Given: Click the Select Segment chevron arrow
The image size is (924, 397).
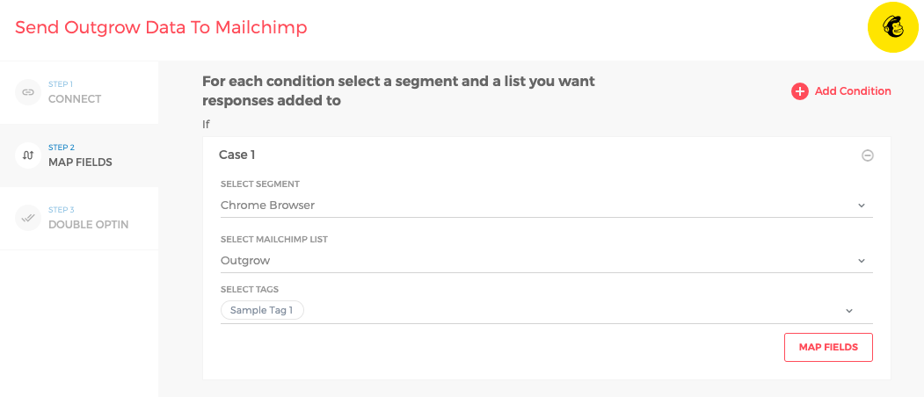Looking at the screenshot, I should (x=861, y=206).
